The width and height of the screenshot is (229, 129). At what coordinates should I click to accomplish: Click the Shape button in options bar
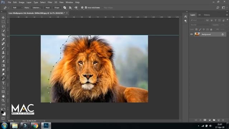point(57,8)
